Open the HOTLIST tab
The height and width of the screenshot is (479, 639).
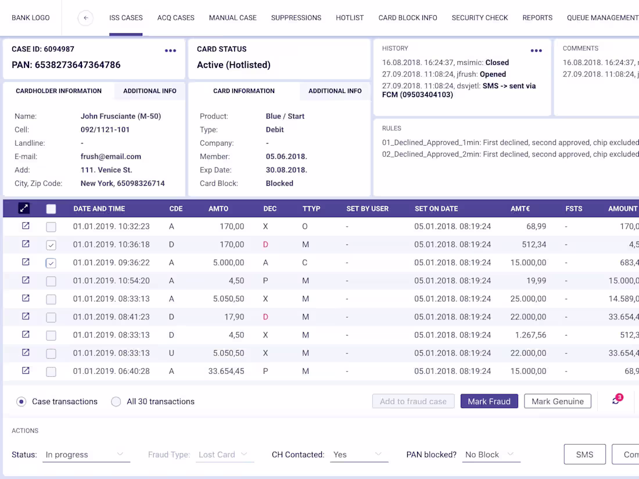point(350,18)
